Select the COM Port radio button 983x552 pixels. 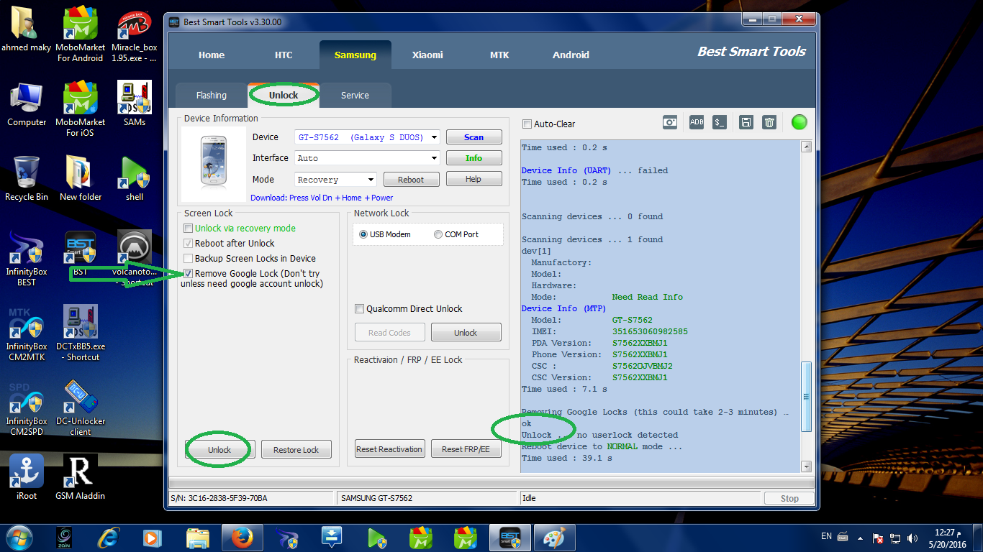click(438, 234)
